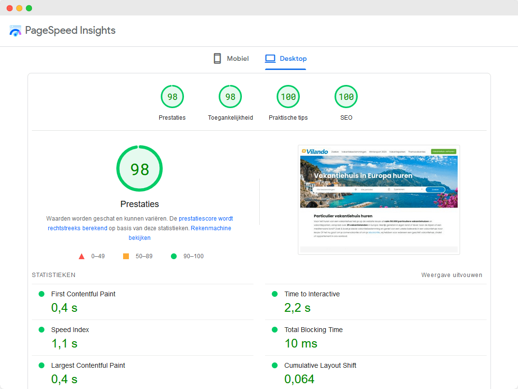Open the prestatiescore wordt rechtstreeks berekend link

tap(140, 223)
